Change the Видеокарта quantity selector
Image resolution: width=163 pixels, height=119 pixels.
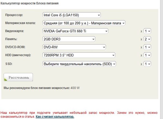click(147, 31)
